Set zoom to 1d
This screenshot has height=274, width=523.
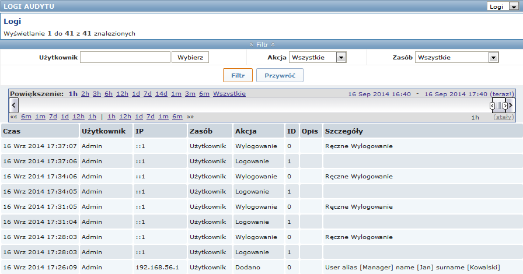136,94
